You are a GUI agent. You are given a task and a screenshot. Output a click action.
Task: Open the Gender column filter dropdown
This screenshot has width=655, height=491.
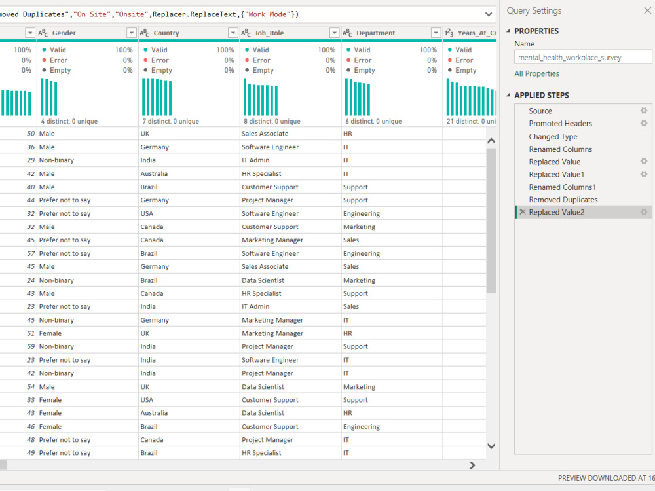point(132,33)
